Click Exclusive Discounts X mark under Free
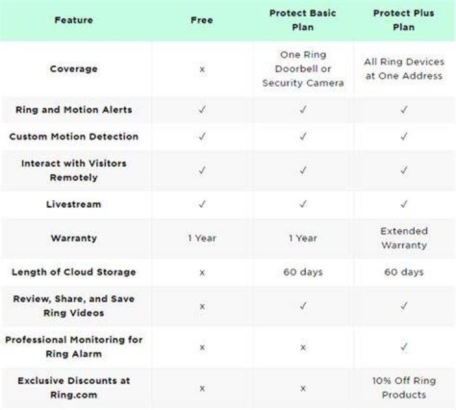Viewport: 456px width, 410px height. coord(202,388)
